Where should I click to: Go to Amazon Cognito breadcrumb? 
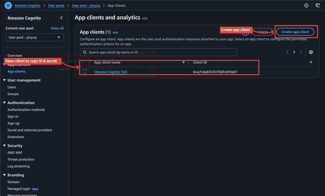(x=28, y=6)
